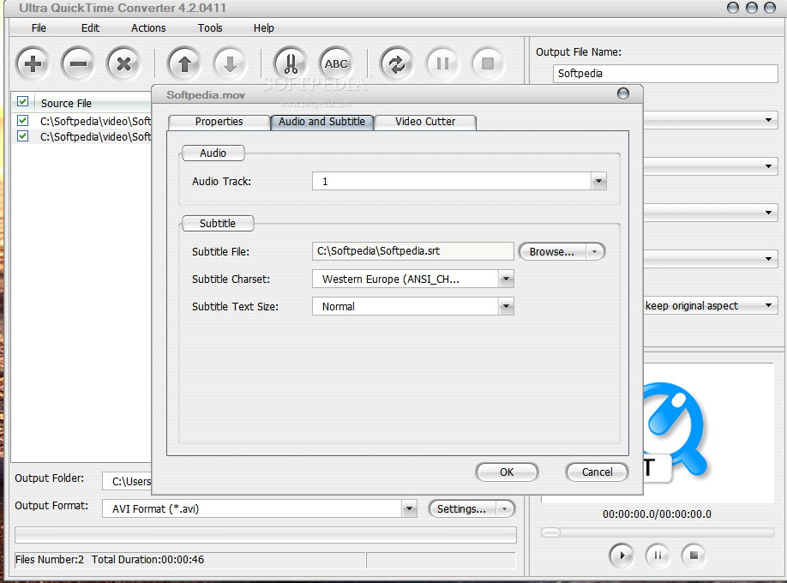The width and height of the screenshot is (787, 583).
Task: Switch to the Properties tab
Action: [x=219, y=122]
